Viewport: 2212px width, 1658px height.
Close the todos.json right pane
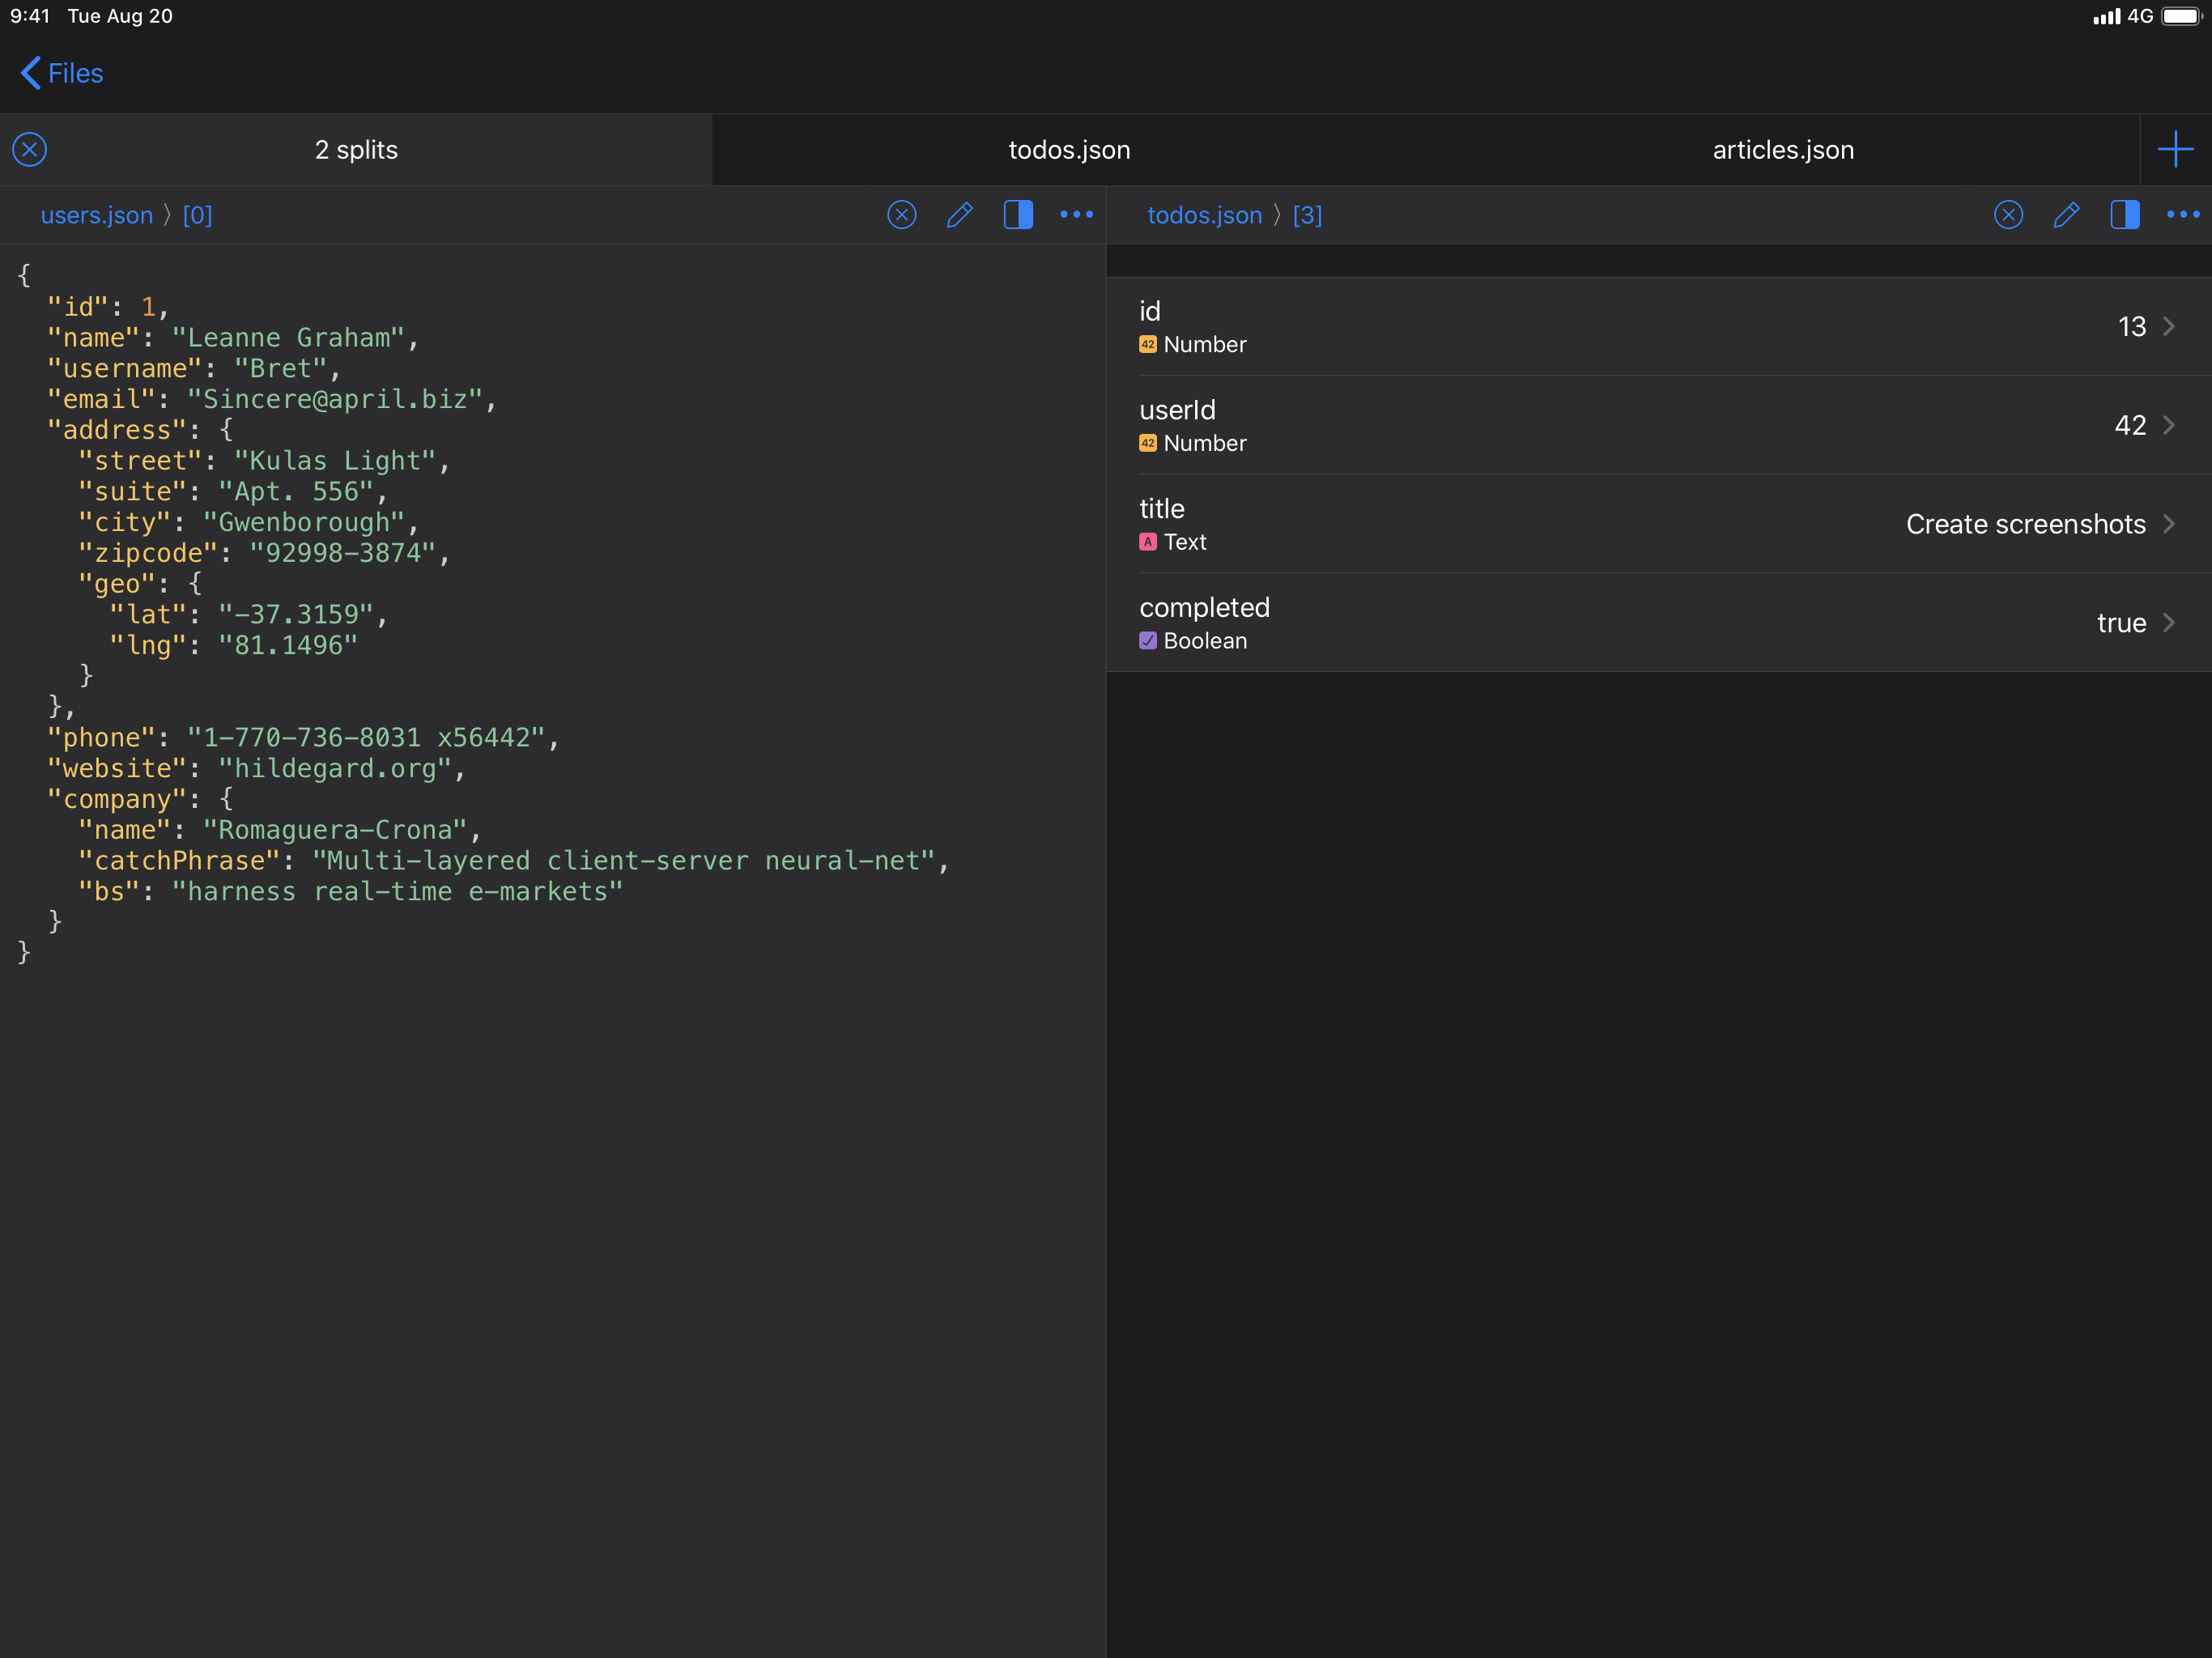click(2008, 215)
